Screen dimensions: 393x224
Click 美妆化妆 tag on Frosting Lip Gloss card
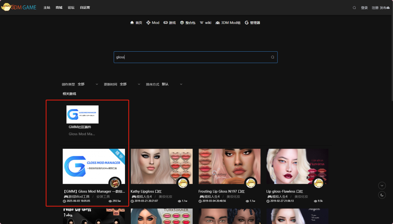pyautogui.click(x=233, y=197)
